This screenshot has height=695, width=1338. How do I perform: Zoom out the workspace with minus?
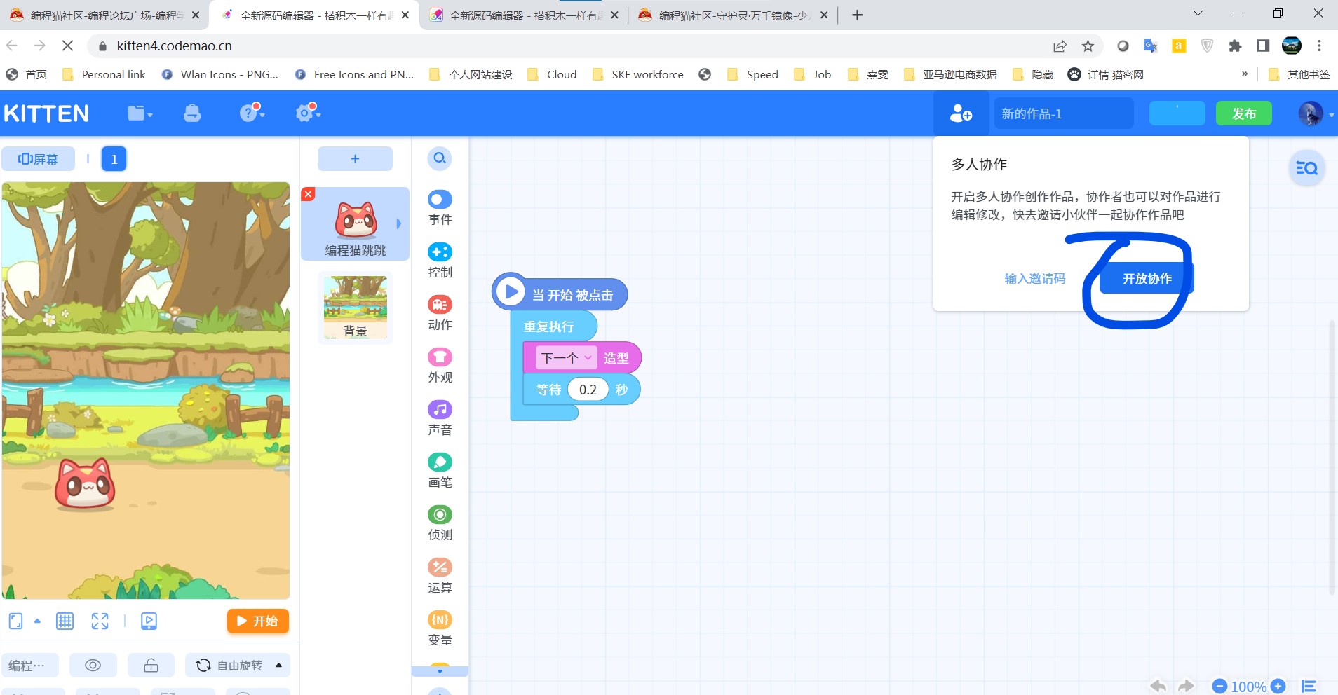point(1219,687)
